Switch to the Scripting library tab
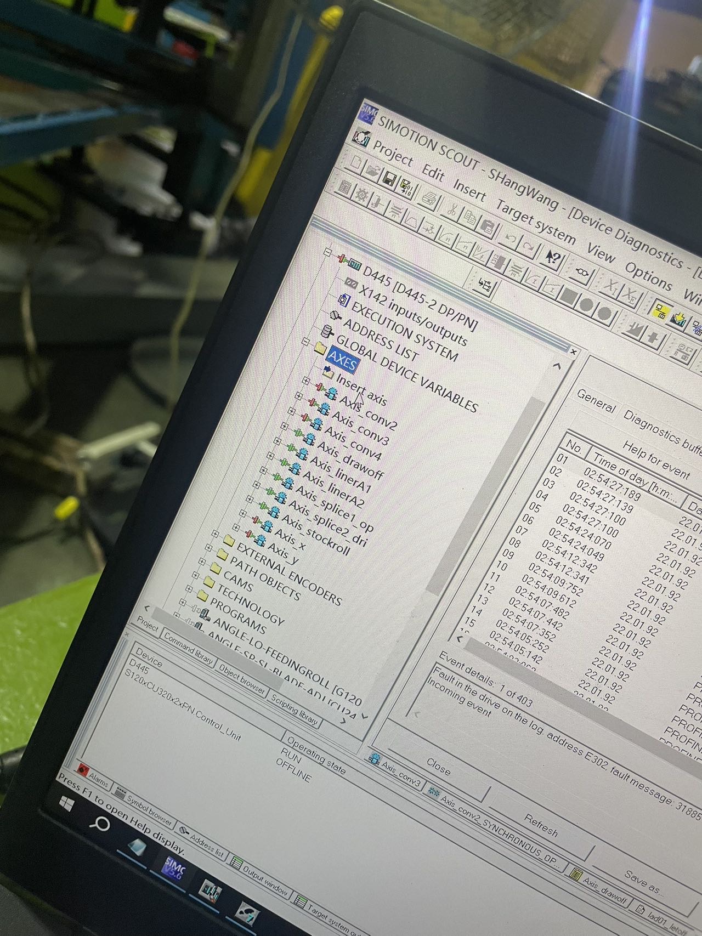This screenshot has width=702, height=936. [x=295, y=710]
